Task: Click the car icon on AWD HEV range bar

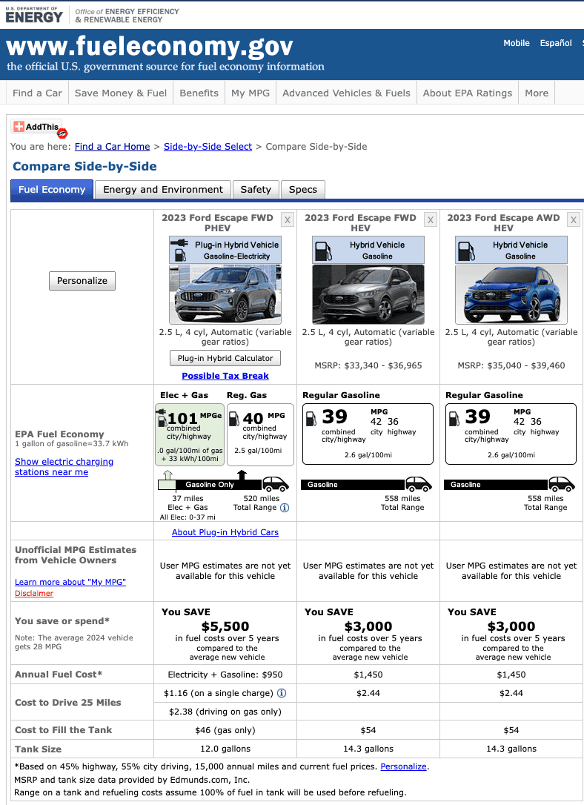Action: pyautogui.click(x=562, y=483)
